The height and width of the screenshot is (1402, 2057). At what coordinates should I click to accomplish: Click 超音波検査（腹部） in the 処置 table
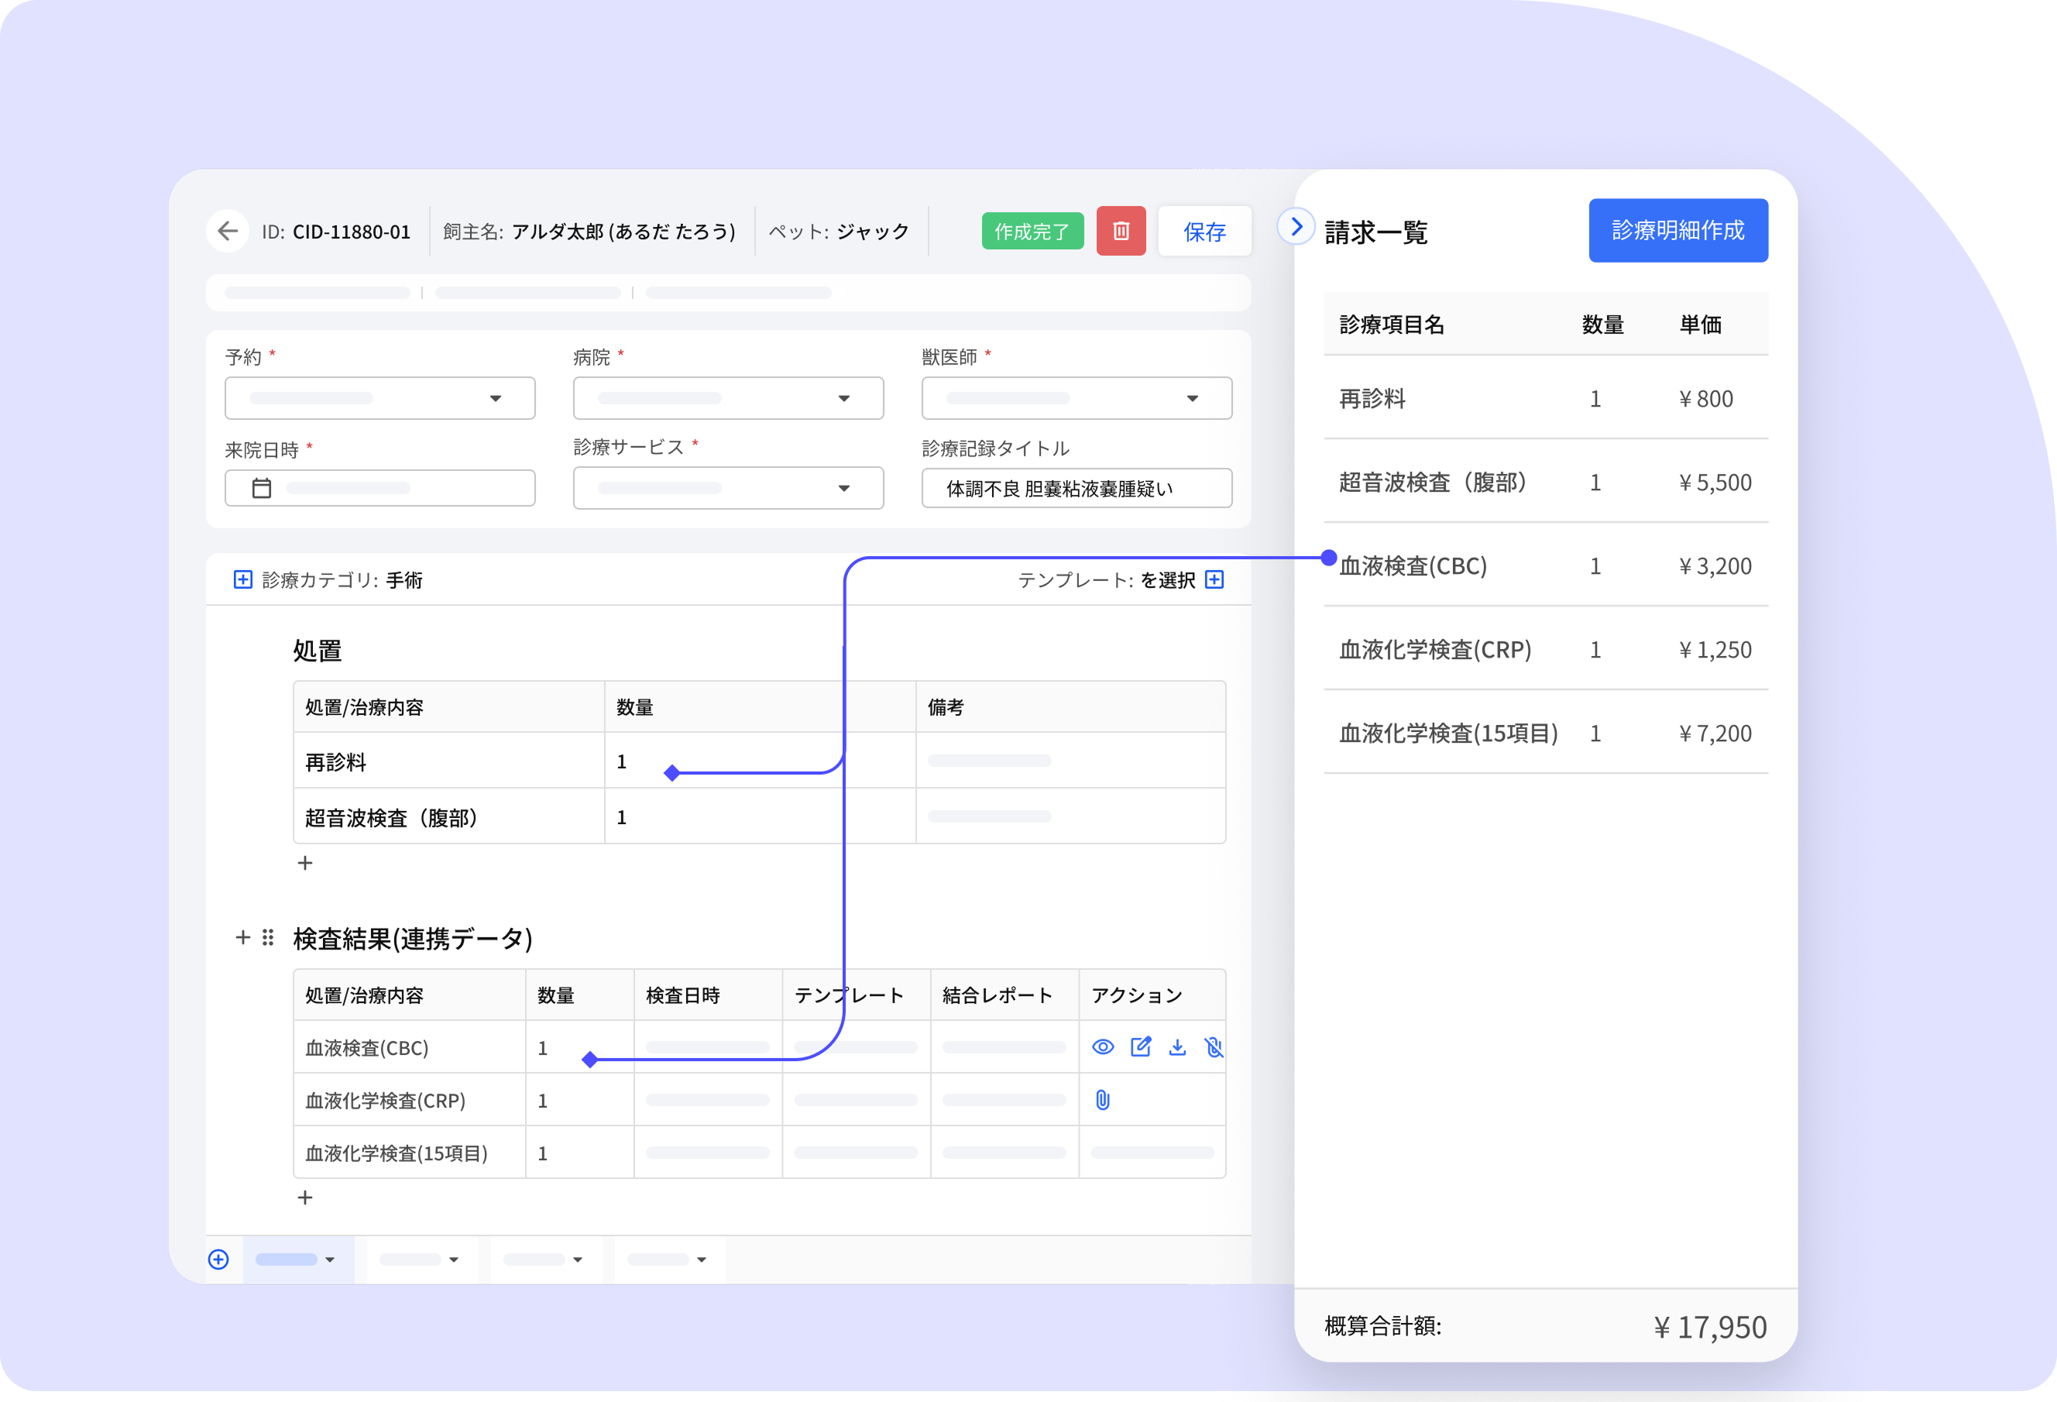pyautogui.click(x=391, y=817)
